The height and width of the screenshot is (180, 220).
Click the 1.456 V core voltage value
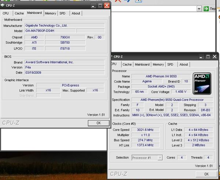[x=181, y=92]
